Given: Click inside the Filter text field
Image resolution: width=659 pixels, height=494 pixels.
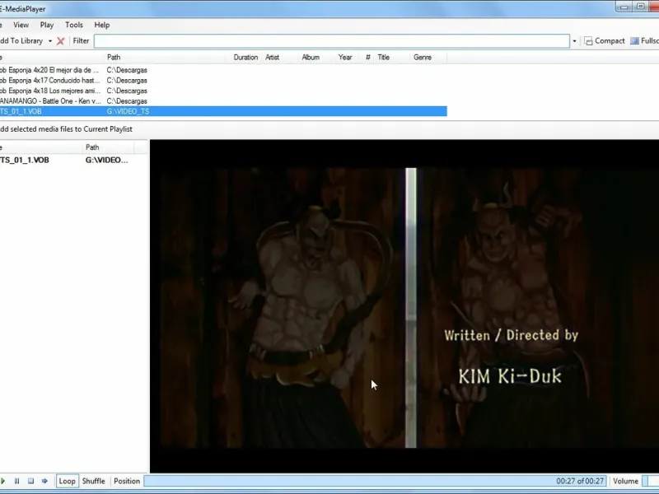Looking at the screenshot, I should [332, 40].
